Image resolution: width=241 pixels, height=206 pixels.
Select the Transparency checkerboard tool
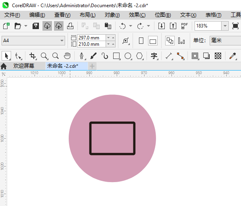tap(218, 56)
